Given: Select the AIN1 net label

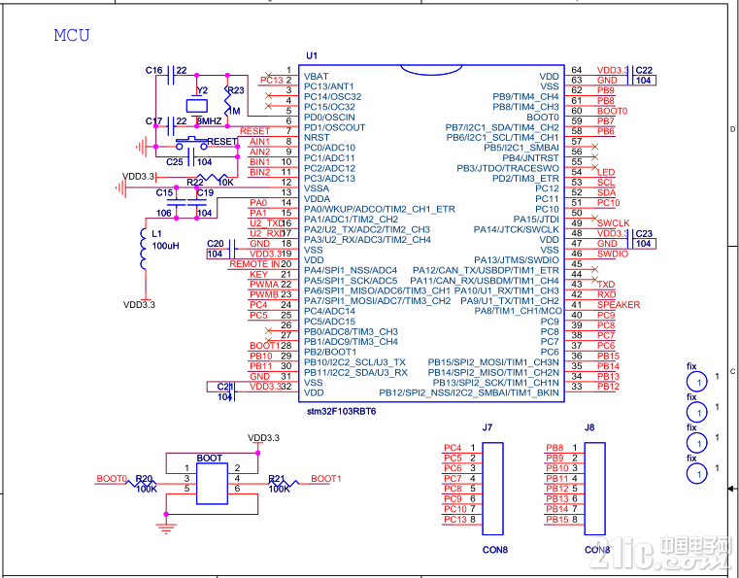Looking at the screenshot, I should [x=260, y=142].
